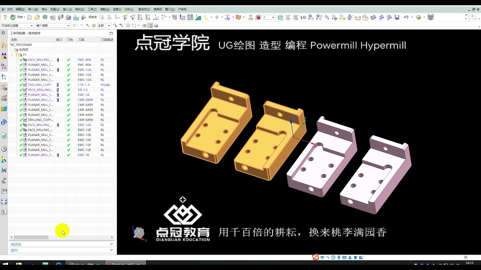Screen dimensions: 481x270
Task: Click the taskbar clock showing 16:12
Action: (x=469, y=263)
